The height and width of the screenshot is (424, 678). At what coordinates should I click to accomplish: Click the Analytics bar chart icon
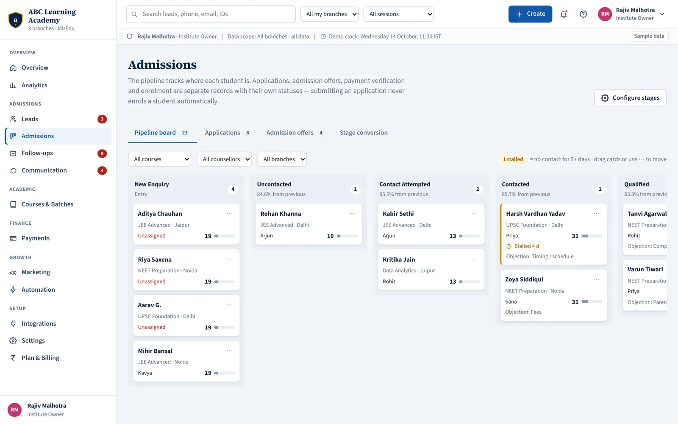point(13,85)
